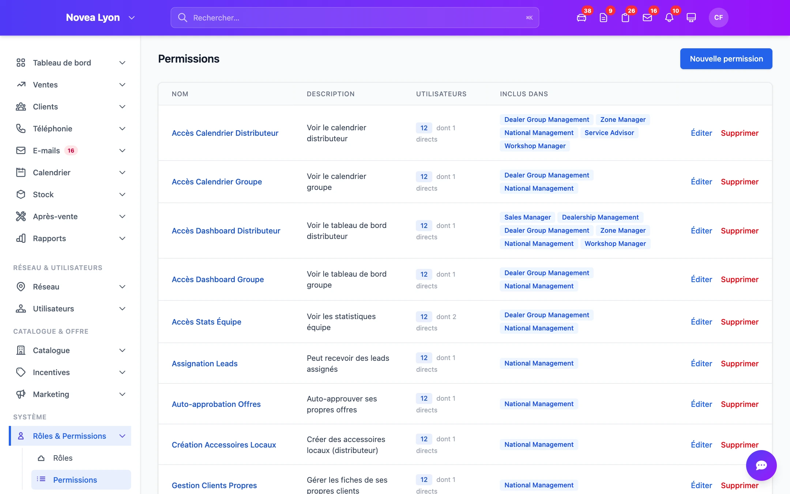Open the documents icon with 9 badge

pos(603,18)
